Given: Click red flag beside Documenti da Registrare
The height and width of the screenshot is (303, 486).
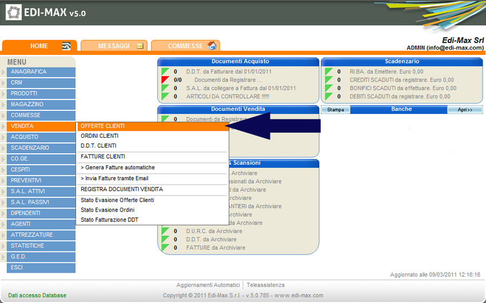Looking at the screenshot, I should click(165, 80).
